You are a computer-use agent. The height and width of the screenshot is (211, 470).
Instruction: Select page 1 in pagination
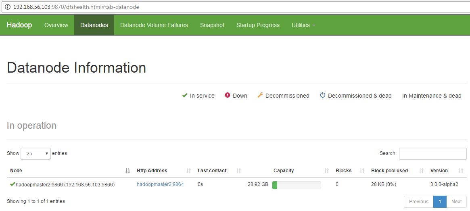440,202
